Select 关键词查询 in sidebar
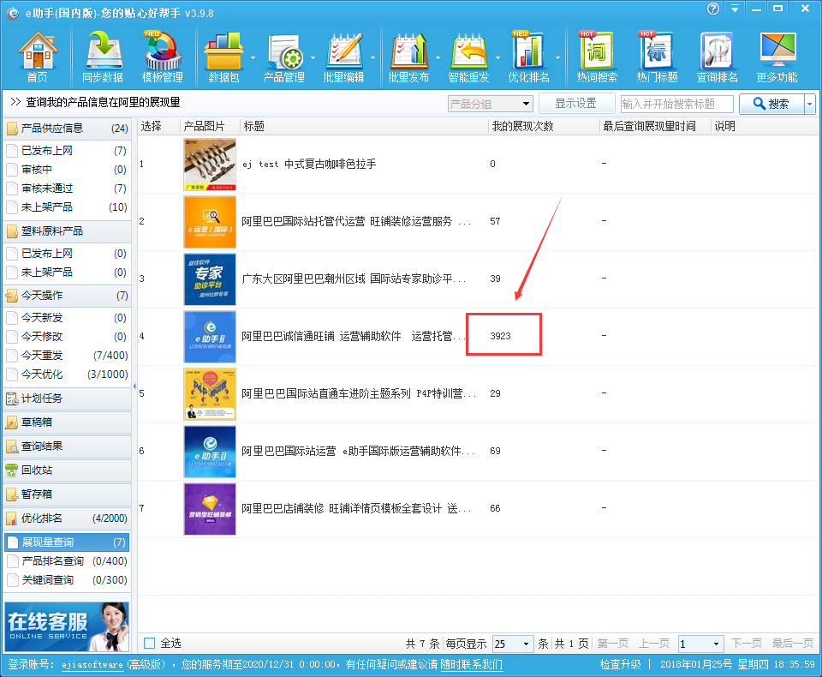Image resolution: width=822 pixels, height=677 pixels. (x=67, y=580)
